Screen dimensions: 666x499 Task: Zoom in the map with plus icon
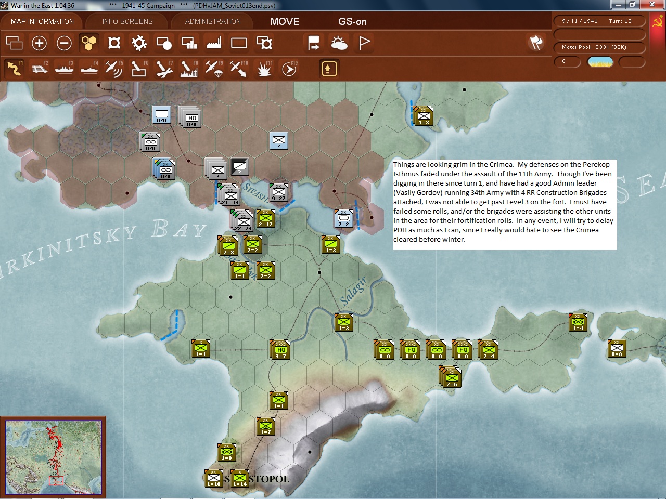(x=39, y=43)
